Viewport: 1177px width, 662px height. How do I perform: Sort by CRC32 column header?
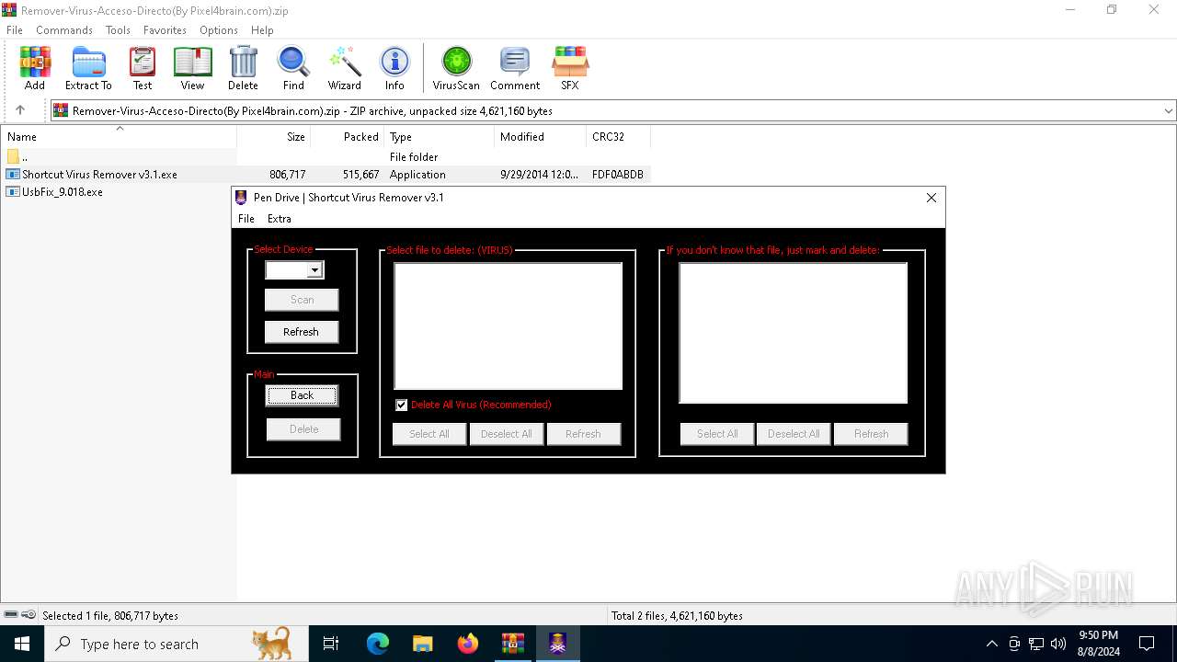pyautogui.click(x=618, y=137)
